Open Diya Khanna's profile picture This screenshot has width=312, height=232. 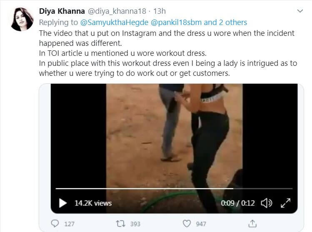coord(22,19)
